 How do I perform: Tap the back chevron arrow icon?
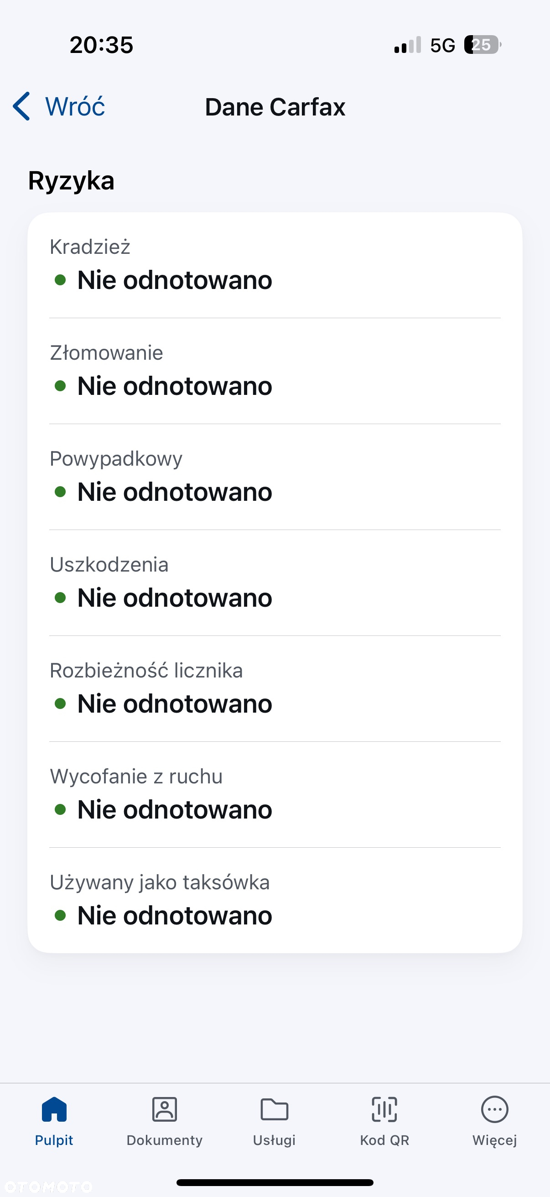tap(21, 106)
